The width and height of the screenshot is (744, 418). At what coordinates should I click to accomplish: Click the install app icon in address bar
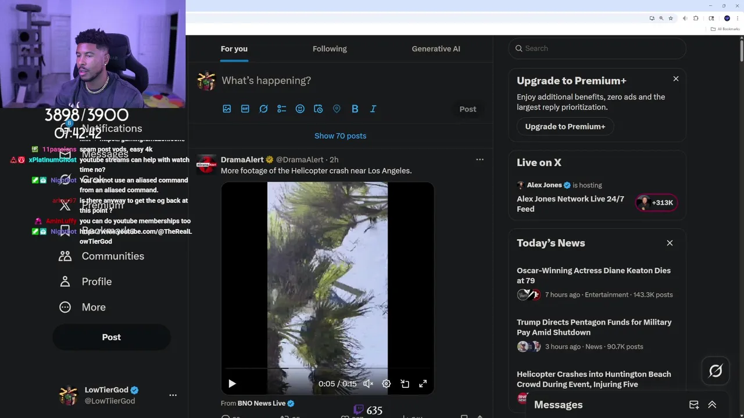tap(652, 19)
